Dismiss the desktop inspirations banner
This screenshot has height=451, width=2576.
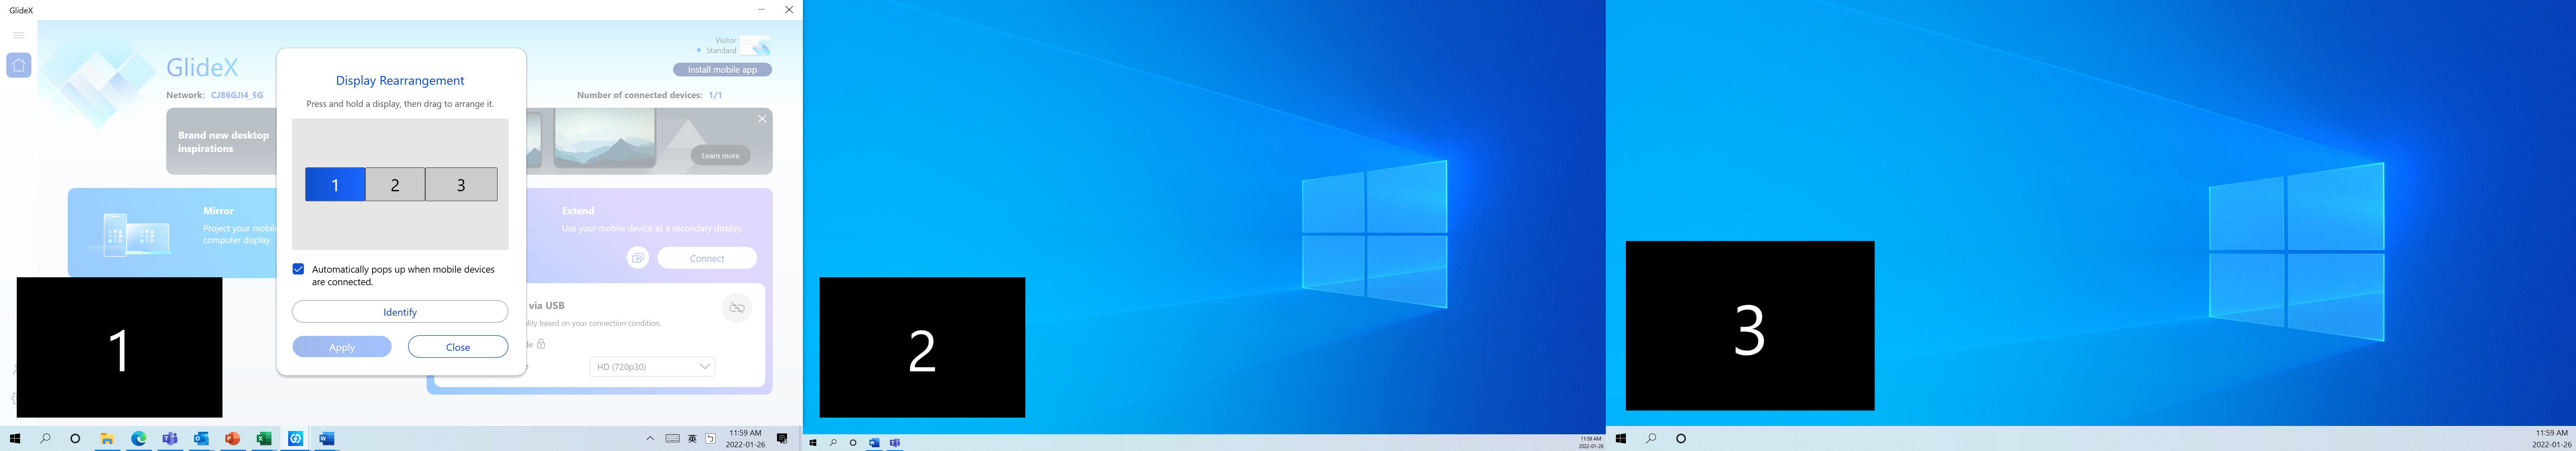[762, 119]
